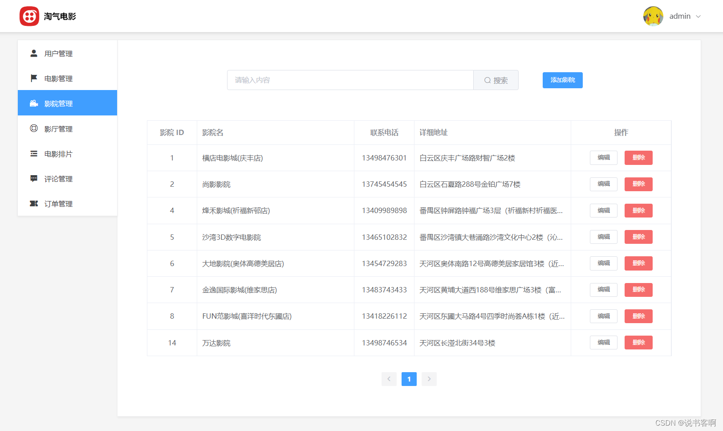Click address 白云区庆丰广场路财智广场2楼
Image resolution: width=723 pixels, height=431 pixels.
click(x=467, y=158)
